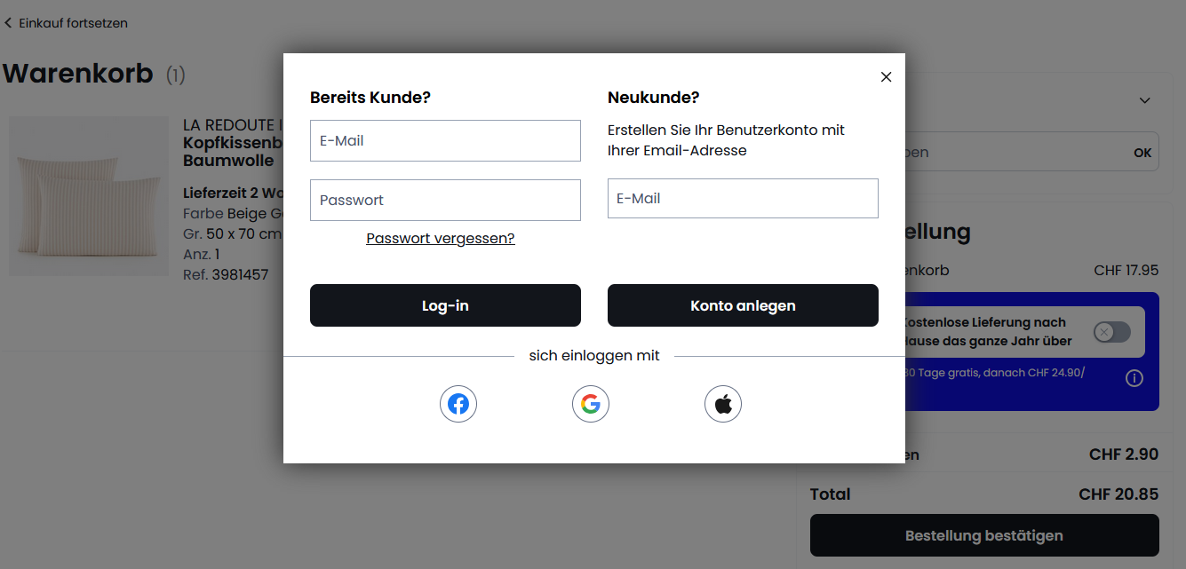Confirm order with Bestellung bestätigen

(x=984, y=535)
